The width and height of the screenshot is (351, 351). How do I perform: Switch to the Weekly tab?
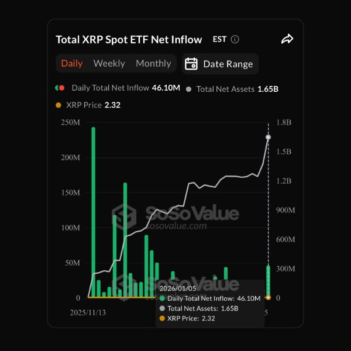pos(109,63)
